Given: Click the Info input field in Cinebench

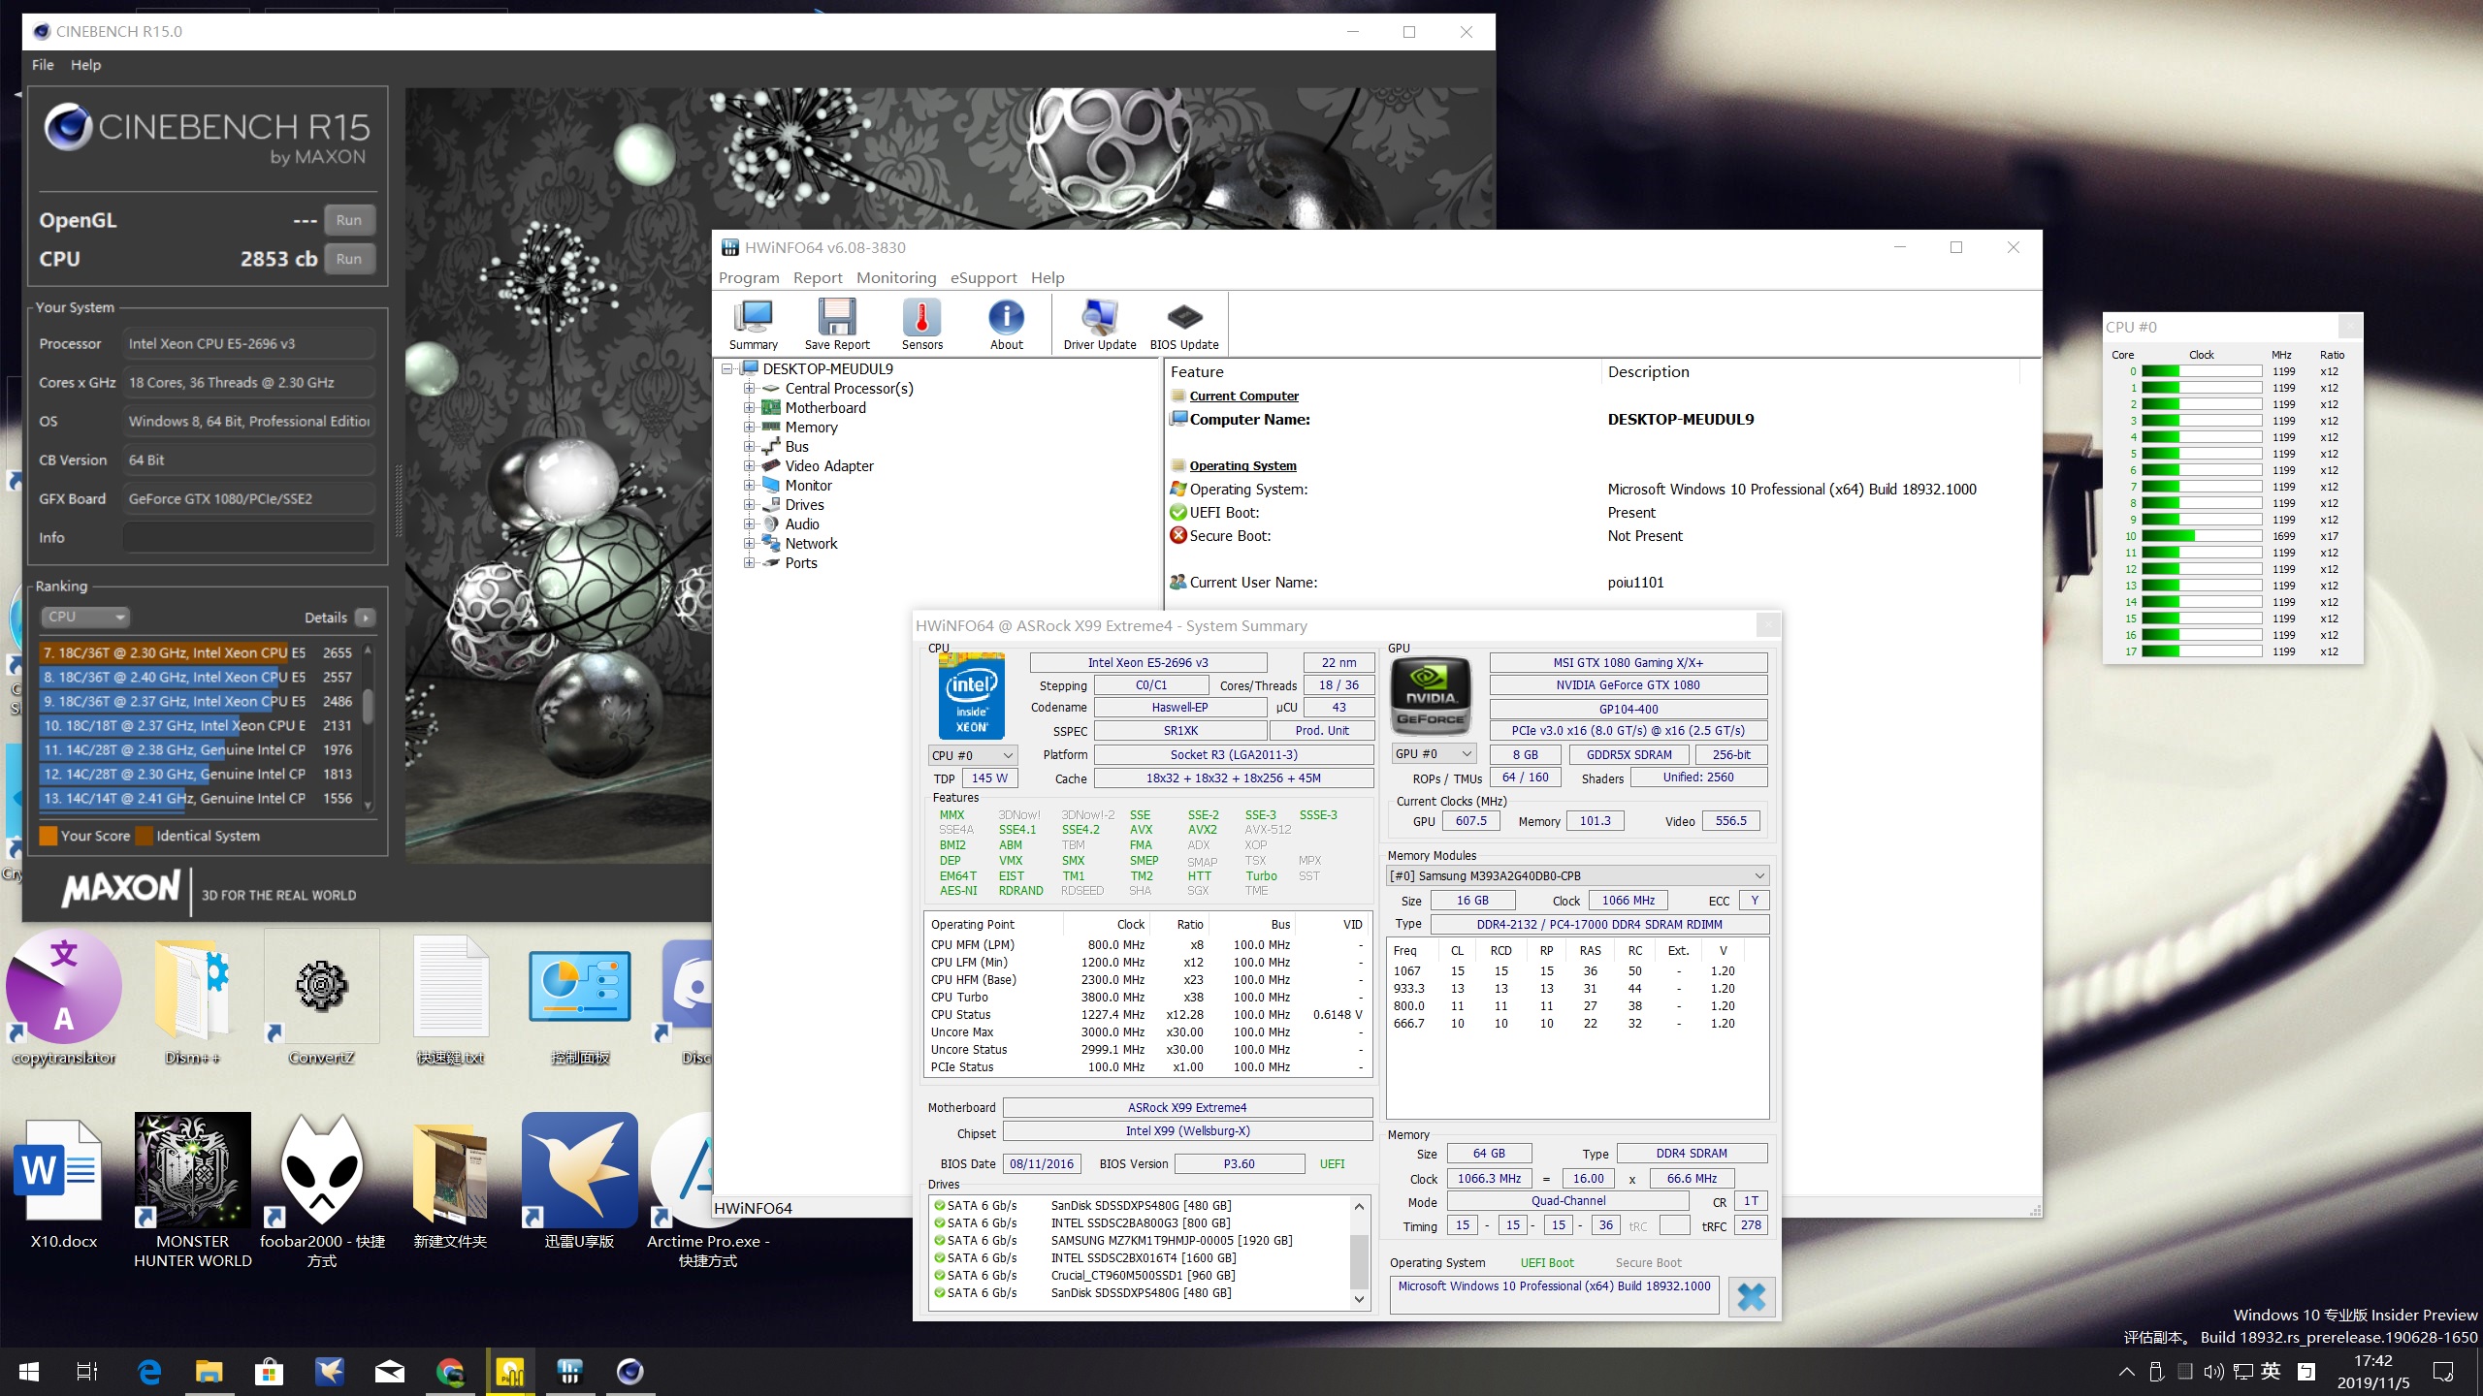Looking at the screenshot, I should click(248, 537).
